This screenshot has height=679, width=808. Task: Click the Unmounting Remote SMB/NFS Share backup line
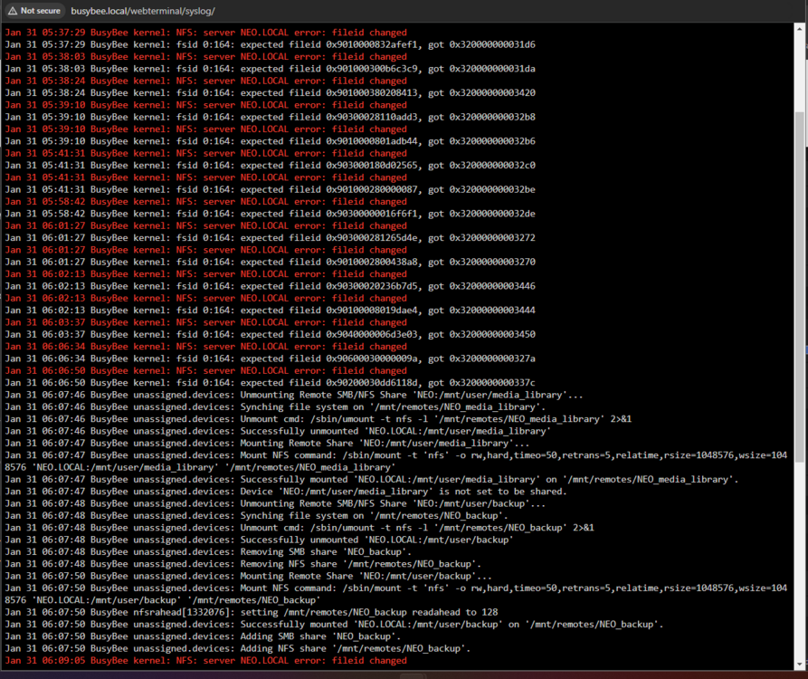(x=275, y=503)
